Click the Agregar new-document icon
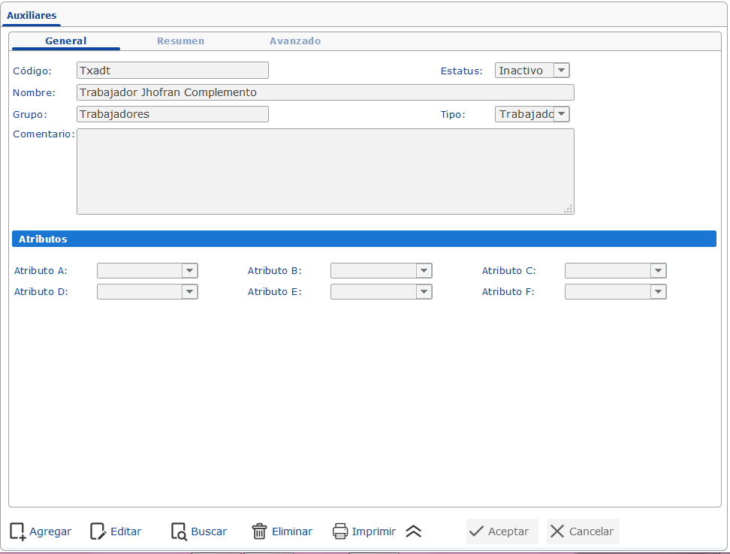 [x=18, y=531]
